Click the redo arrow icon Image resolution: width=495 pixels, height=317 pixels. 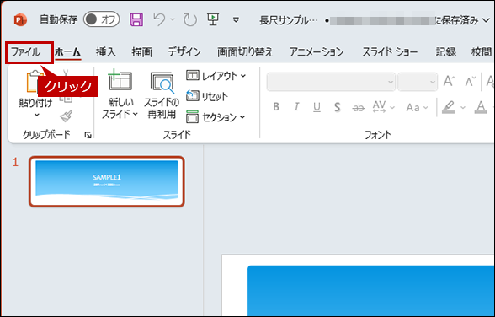tap(190, 20)
